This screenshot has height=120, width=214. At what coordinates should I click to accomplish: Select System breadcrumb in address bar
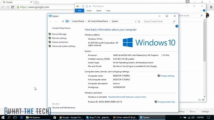(115, 21)
